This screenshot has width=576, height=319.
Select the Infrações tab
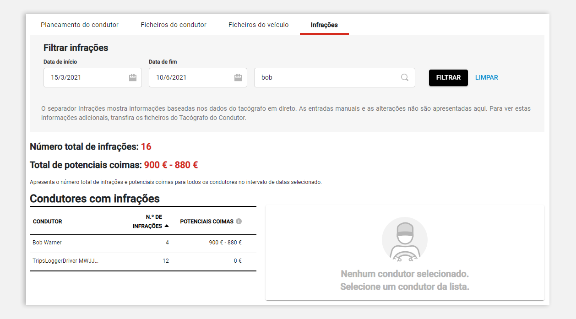click(x=324, y=25)
